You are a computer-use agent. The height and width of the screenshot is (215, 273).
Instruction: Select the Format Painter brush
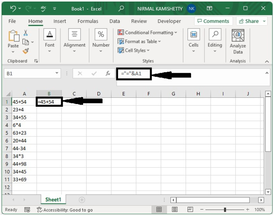click(26, 51)
